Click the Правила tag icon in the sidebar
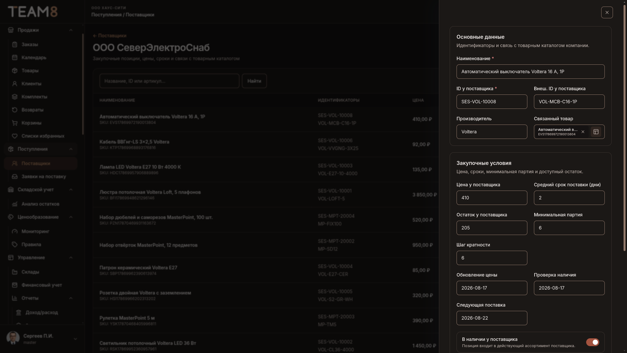627x353 pixels. [15, 244]
